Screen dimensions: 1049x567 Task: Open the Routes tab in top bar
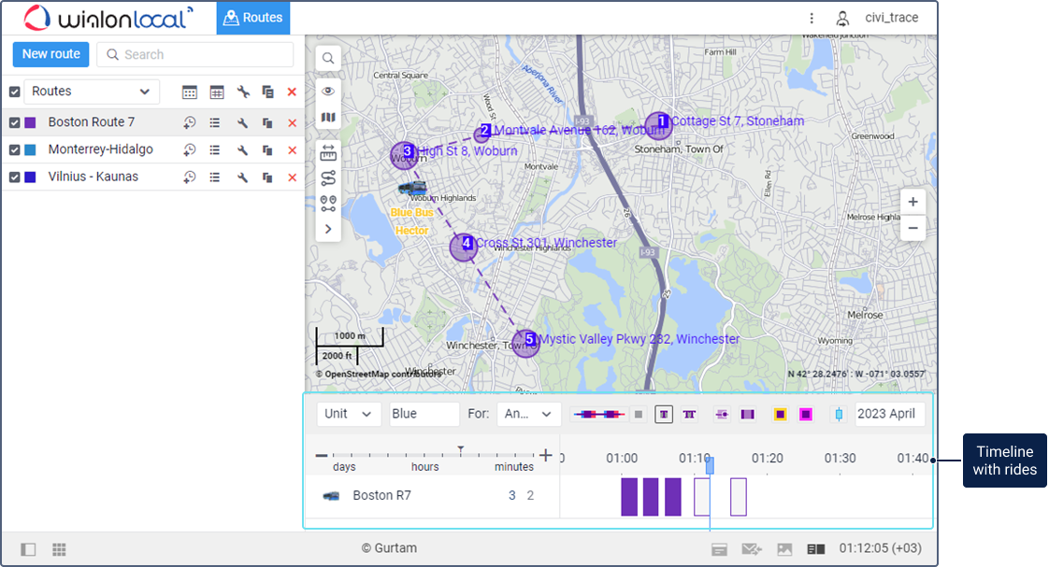(253, 18)
